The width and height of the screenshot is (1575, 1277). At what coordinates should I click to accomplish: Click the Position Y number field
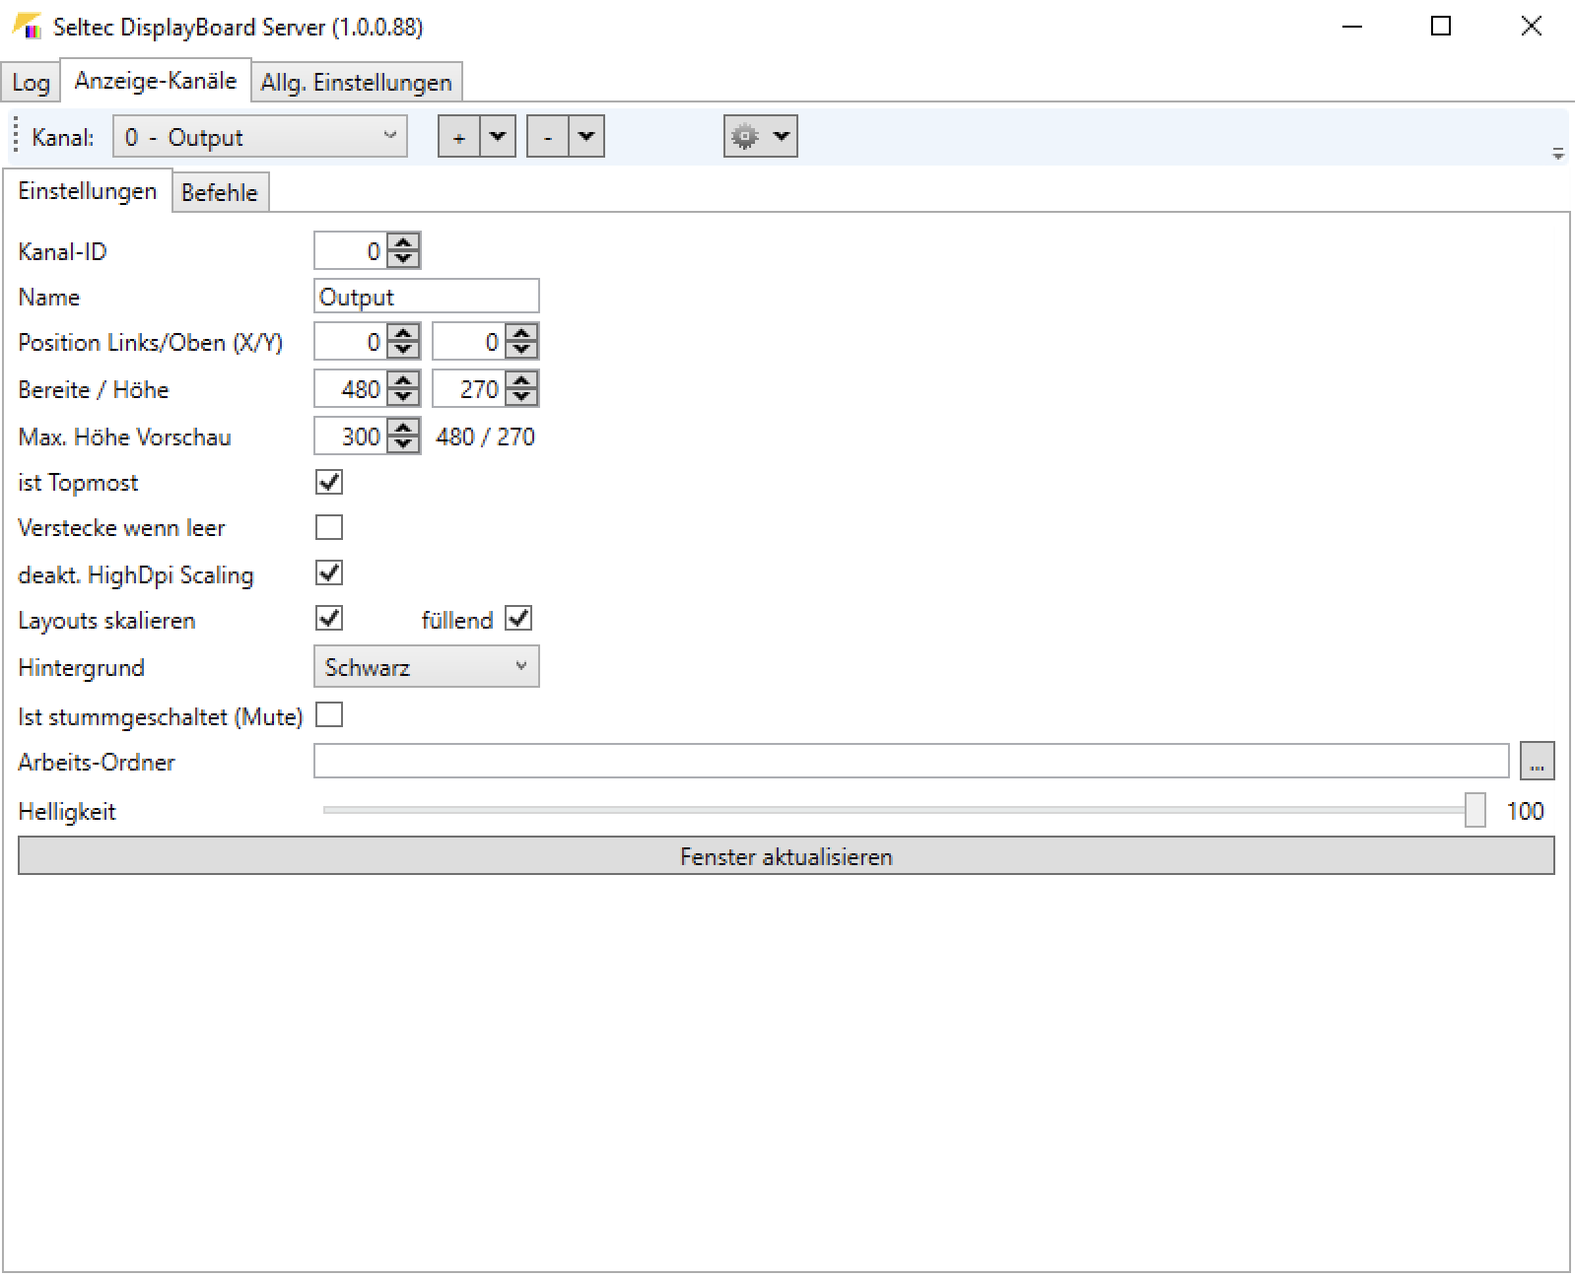(x=469, y=342)
